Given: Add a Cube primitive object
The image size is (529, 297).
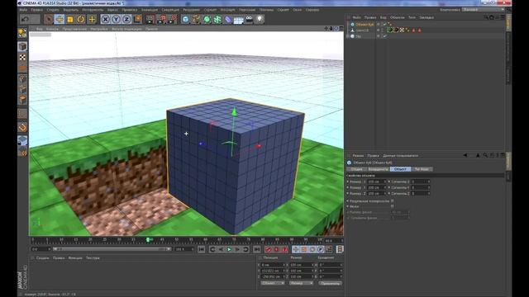Looking at the screenshot, I should pyautogui.click(x=185, y=19).
